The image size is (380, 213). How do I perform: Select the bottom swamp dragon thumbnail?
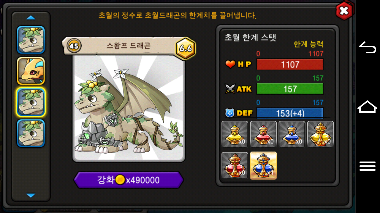(x=31, y=133)
